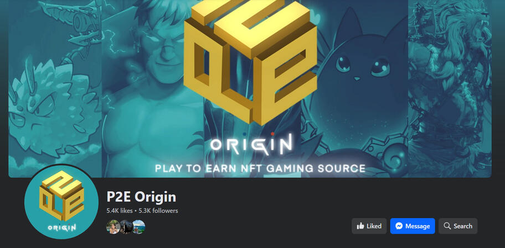Click the PLAY TO EARN NFT GAMING SOURCE tagline
The image size is (505, 248).
(260, 168)
